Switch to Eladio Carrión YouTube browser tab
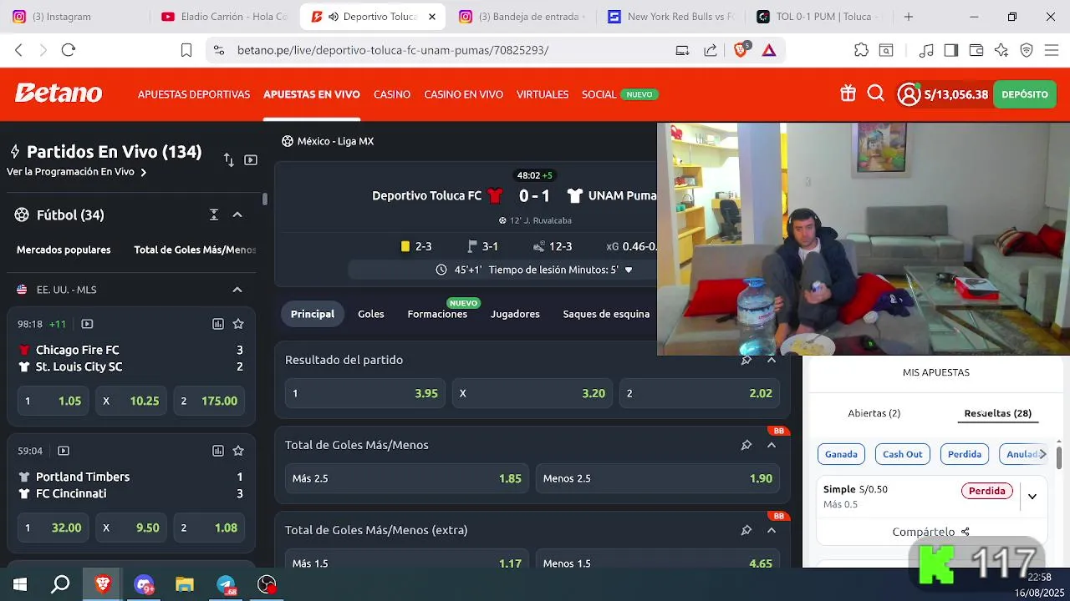This screenshot has width=1070, height=601. (x=226, y=17)
